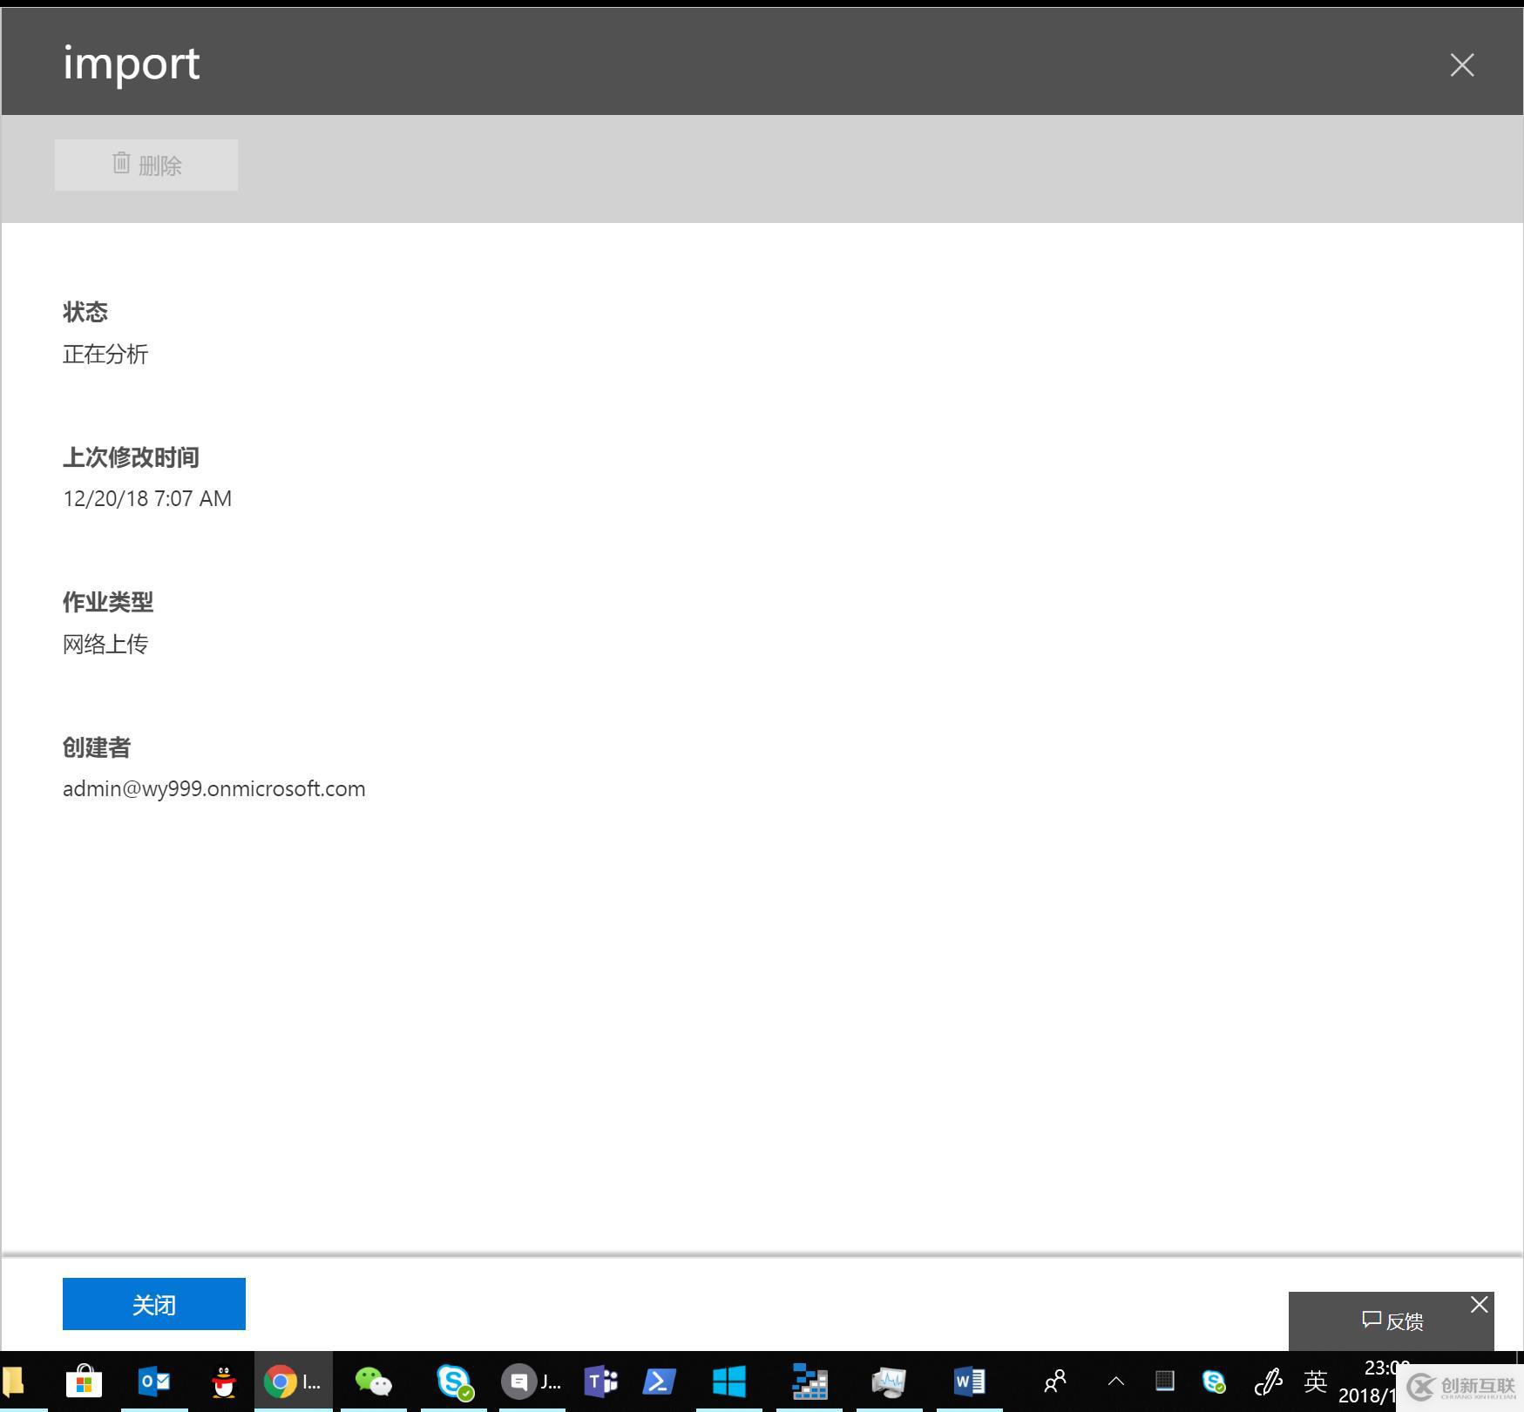
Task: Click the job type value 网络上传
Action: click(105, 644)
